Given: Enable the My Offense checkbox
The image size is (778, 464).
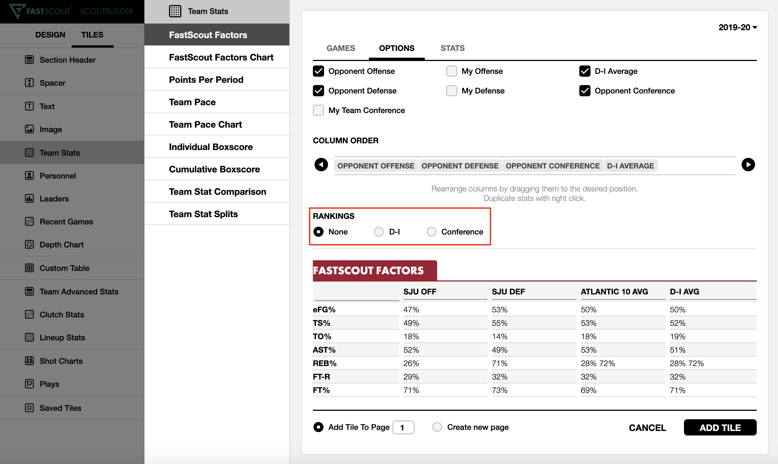Looking at the screenshot, I should 451,71.
